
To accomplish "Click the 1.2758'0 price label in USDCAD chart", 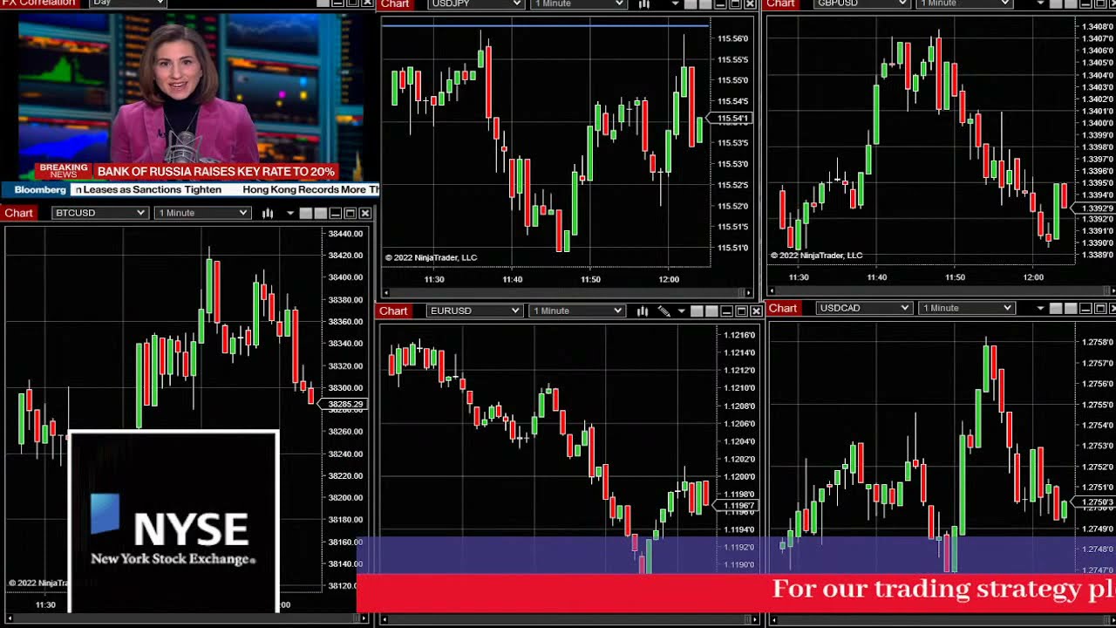I will click(x=1099, y=342).
